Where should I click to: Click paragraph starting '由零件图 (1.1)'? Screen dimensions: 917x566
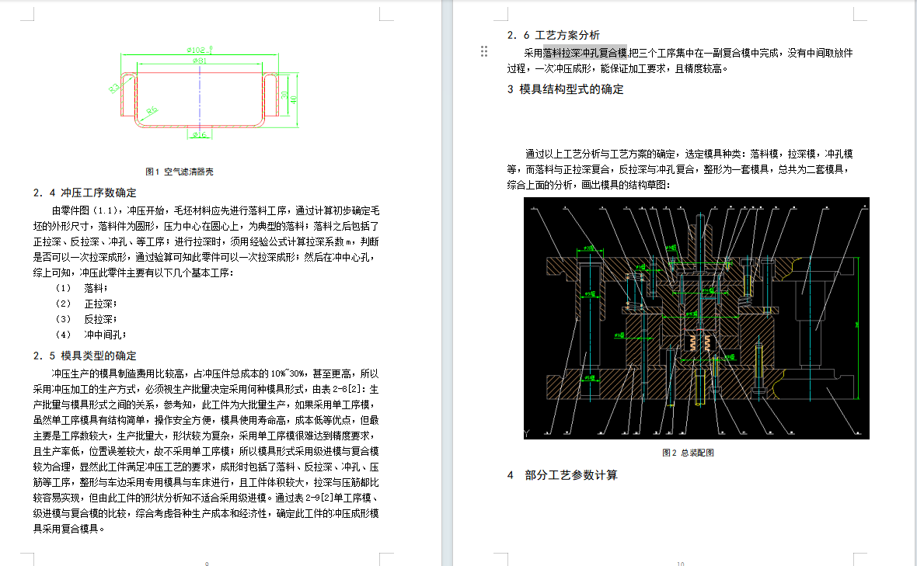(x=207, y=241)
